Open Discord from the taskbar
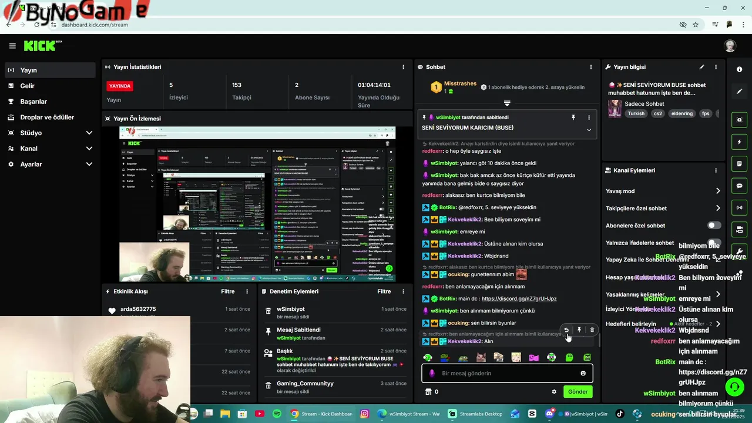 [549, 414]
